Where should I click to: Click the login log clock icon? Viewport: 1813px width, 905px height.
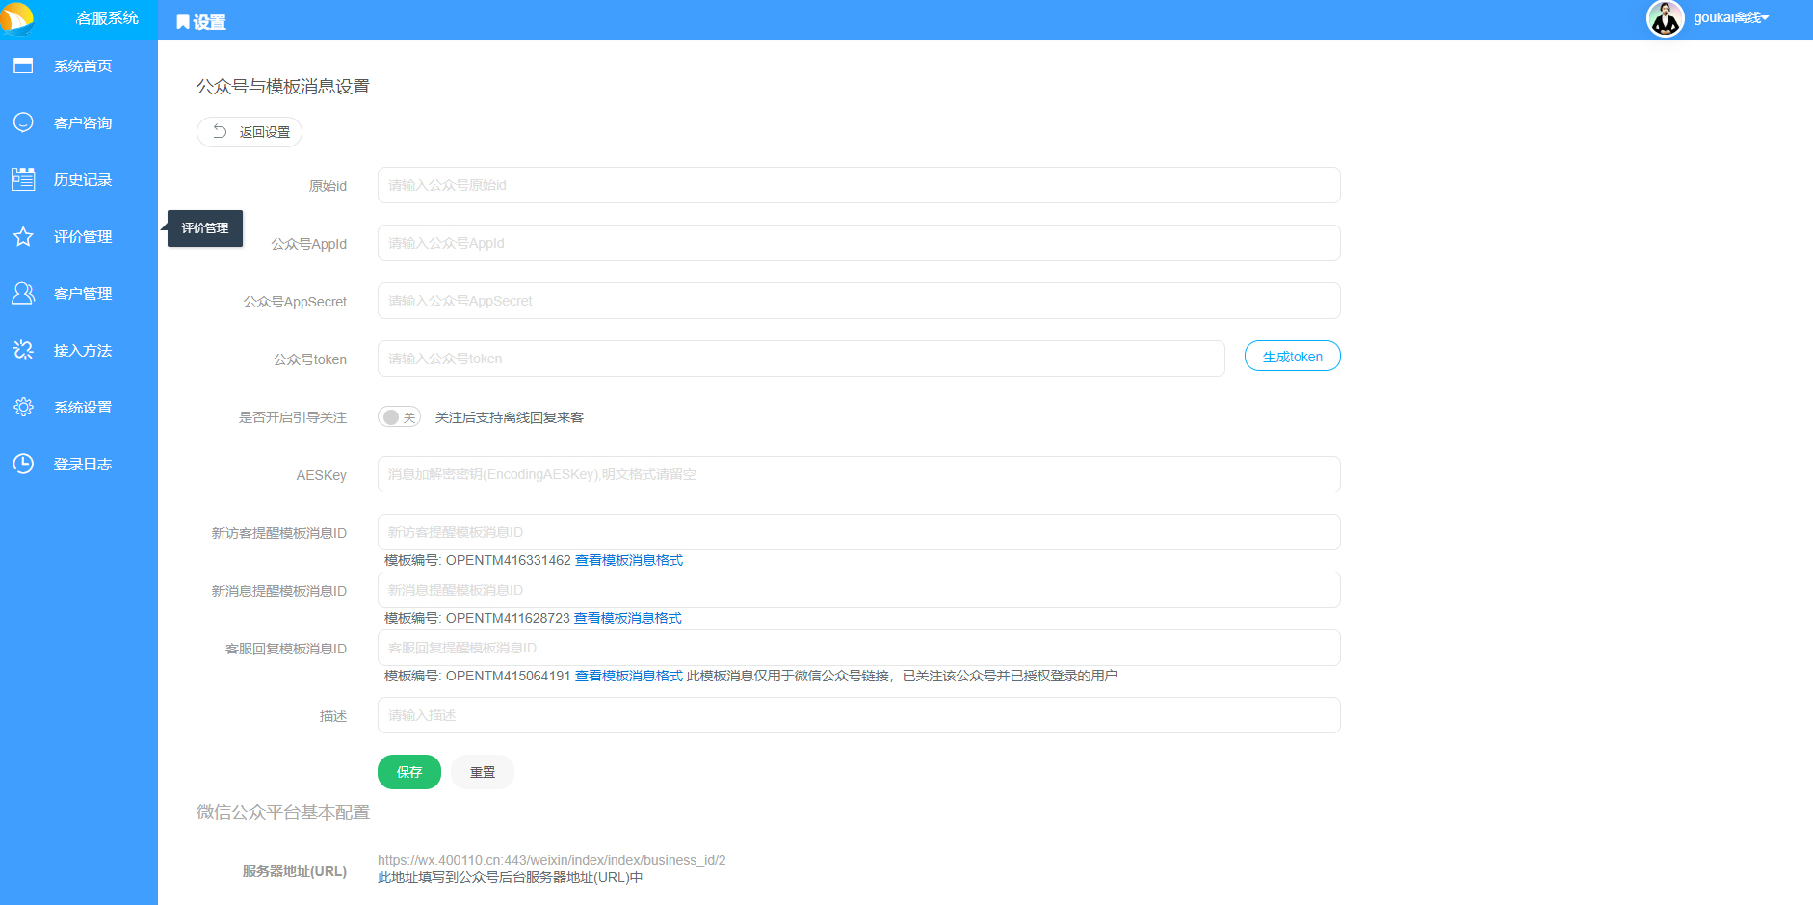pos(23,464)
